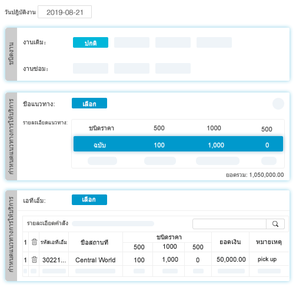This screenshot has width=296, height=307.
Task: Select the first งานซ่อม option placeholder
Action: coord(91,68)
